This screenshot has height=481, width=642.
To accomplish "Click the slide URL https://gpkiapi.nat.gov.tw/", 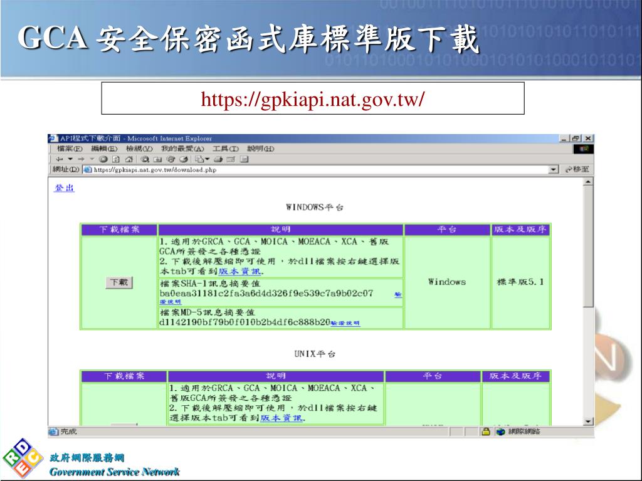I will click(313, 99).
